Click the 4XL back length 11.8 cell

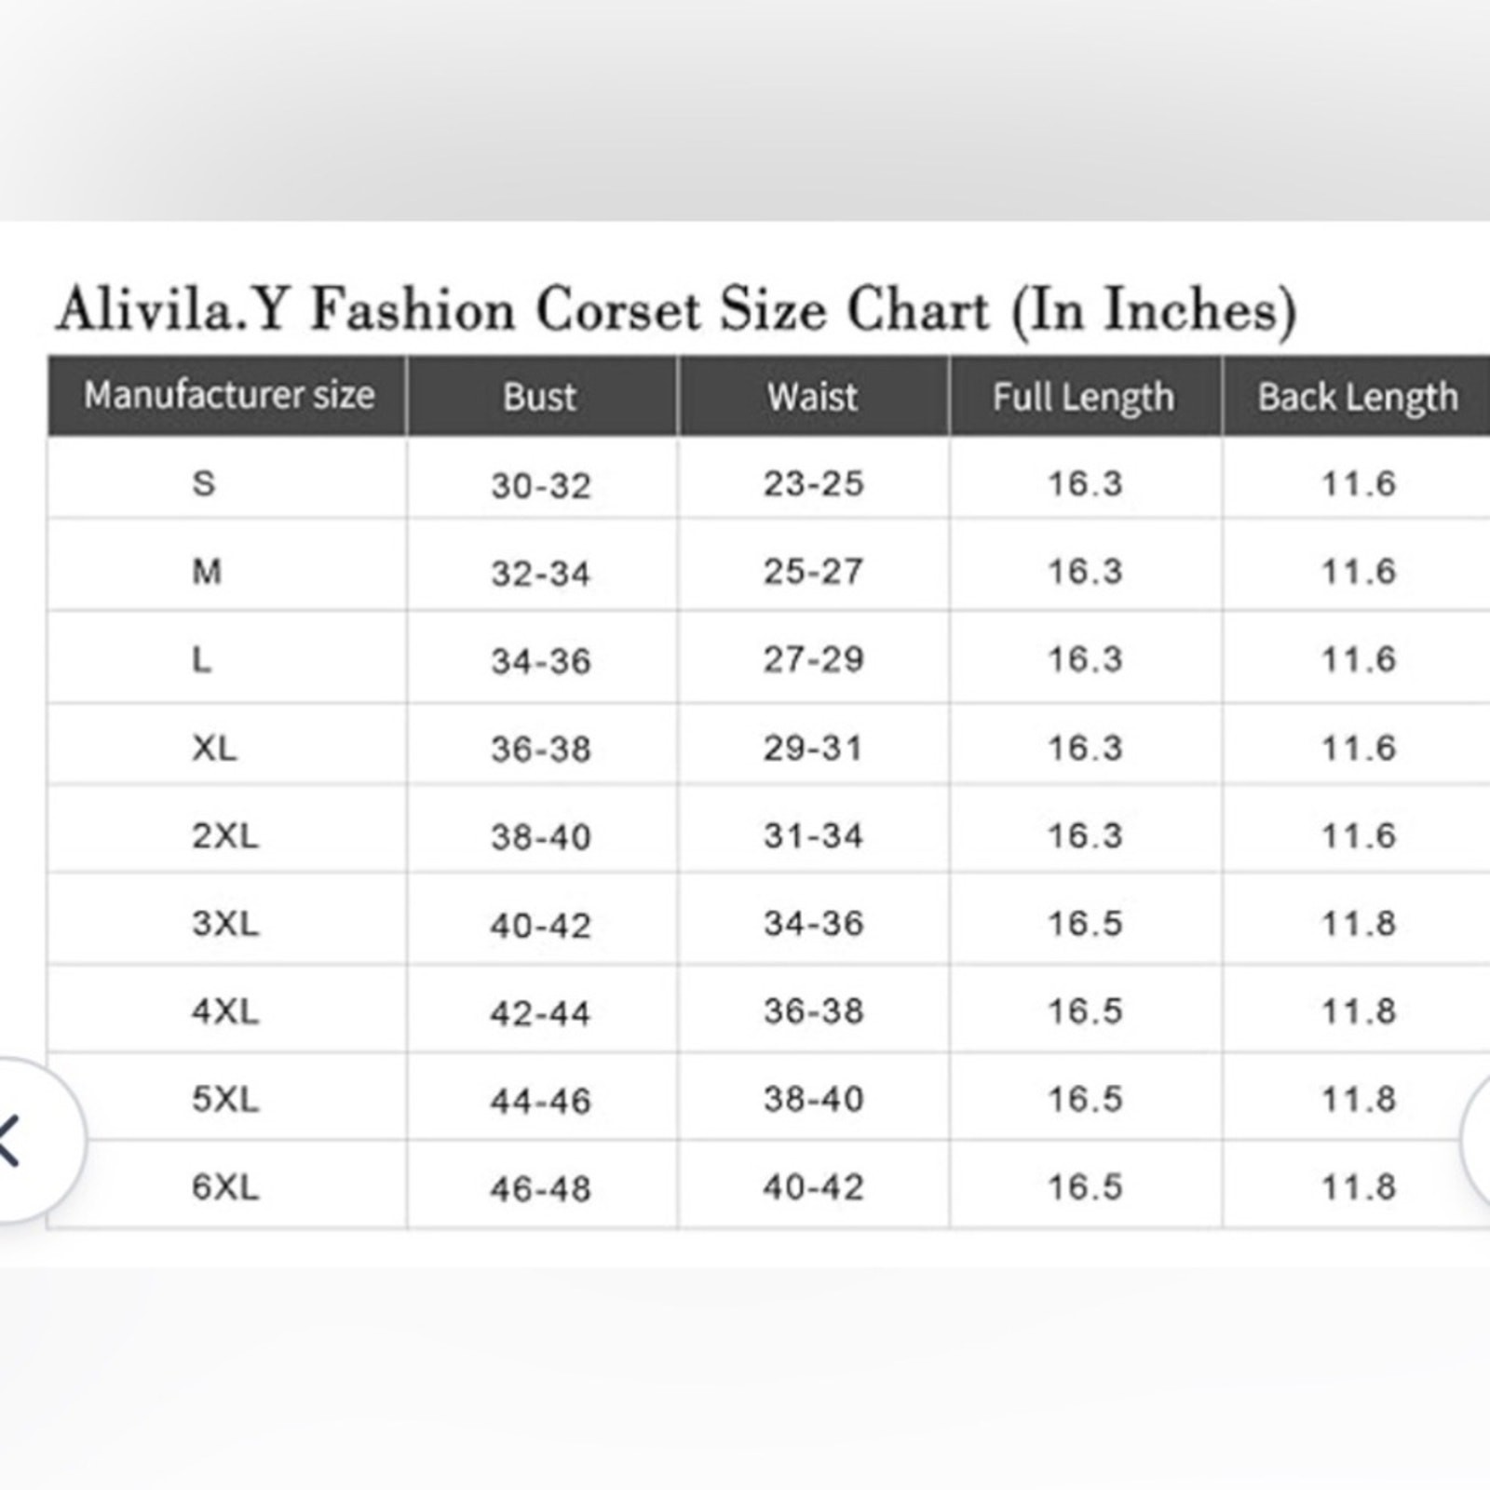click(x=1359, y=1011)
